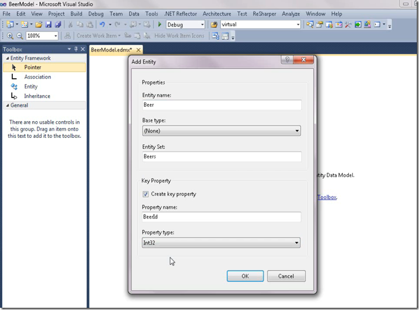The image size is (419, 310).
Task: Select the Pointer tool in Toolbox
Action: [x=44, y=67]
